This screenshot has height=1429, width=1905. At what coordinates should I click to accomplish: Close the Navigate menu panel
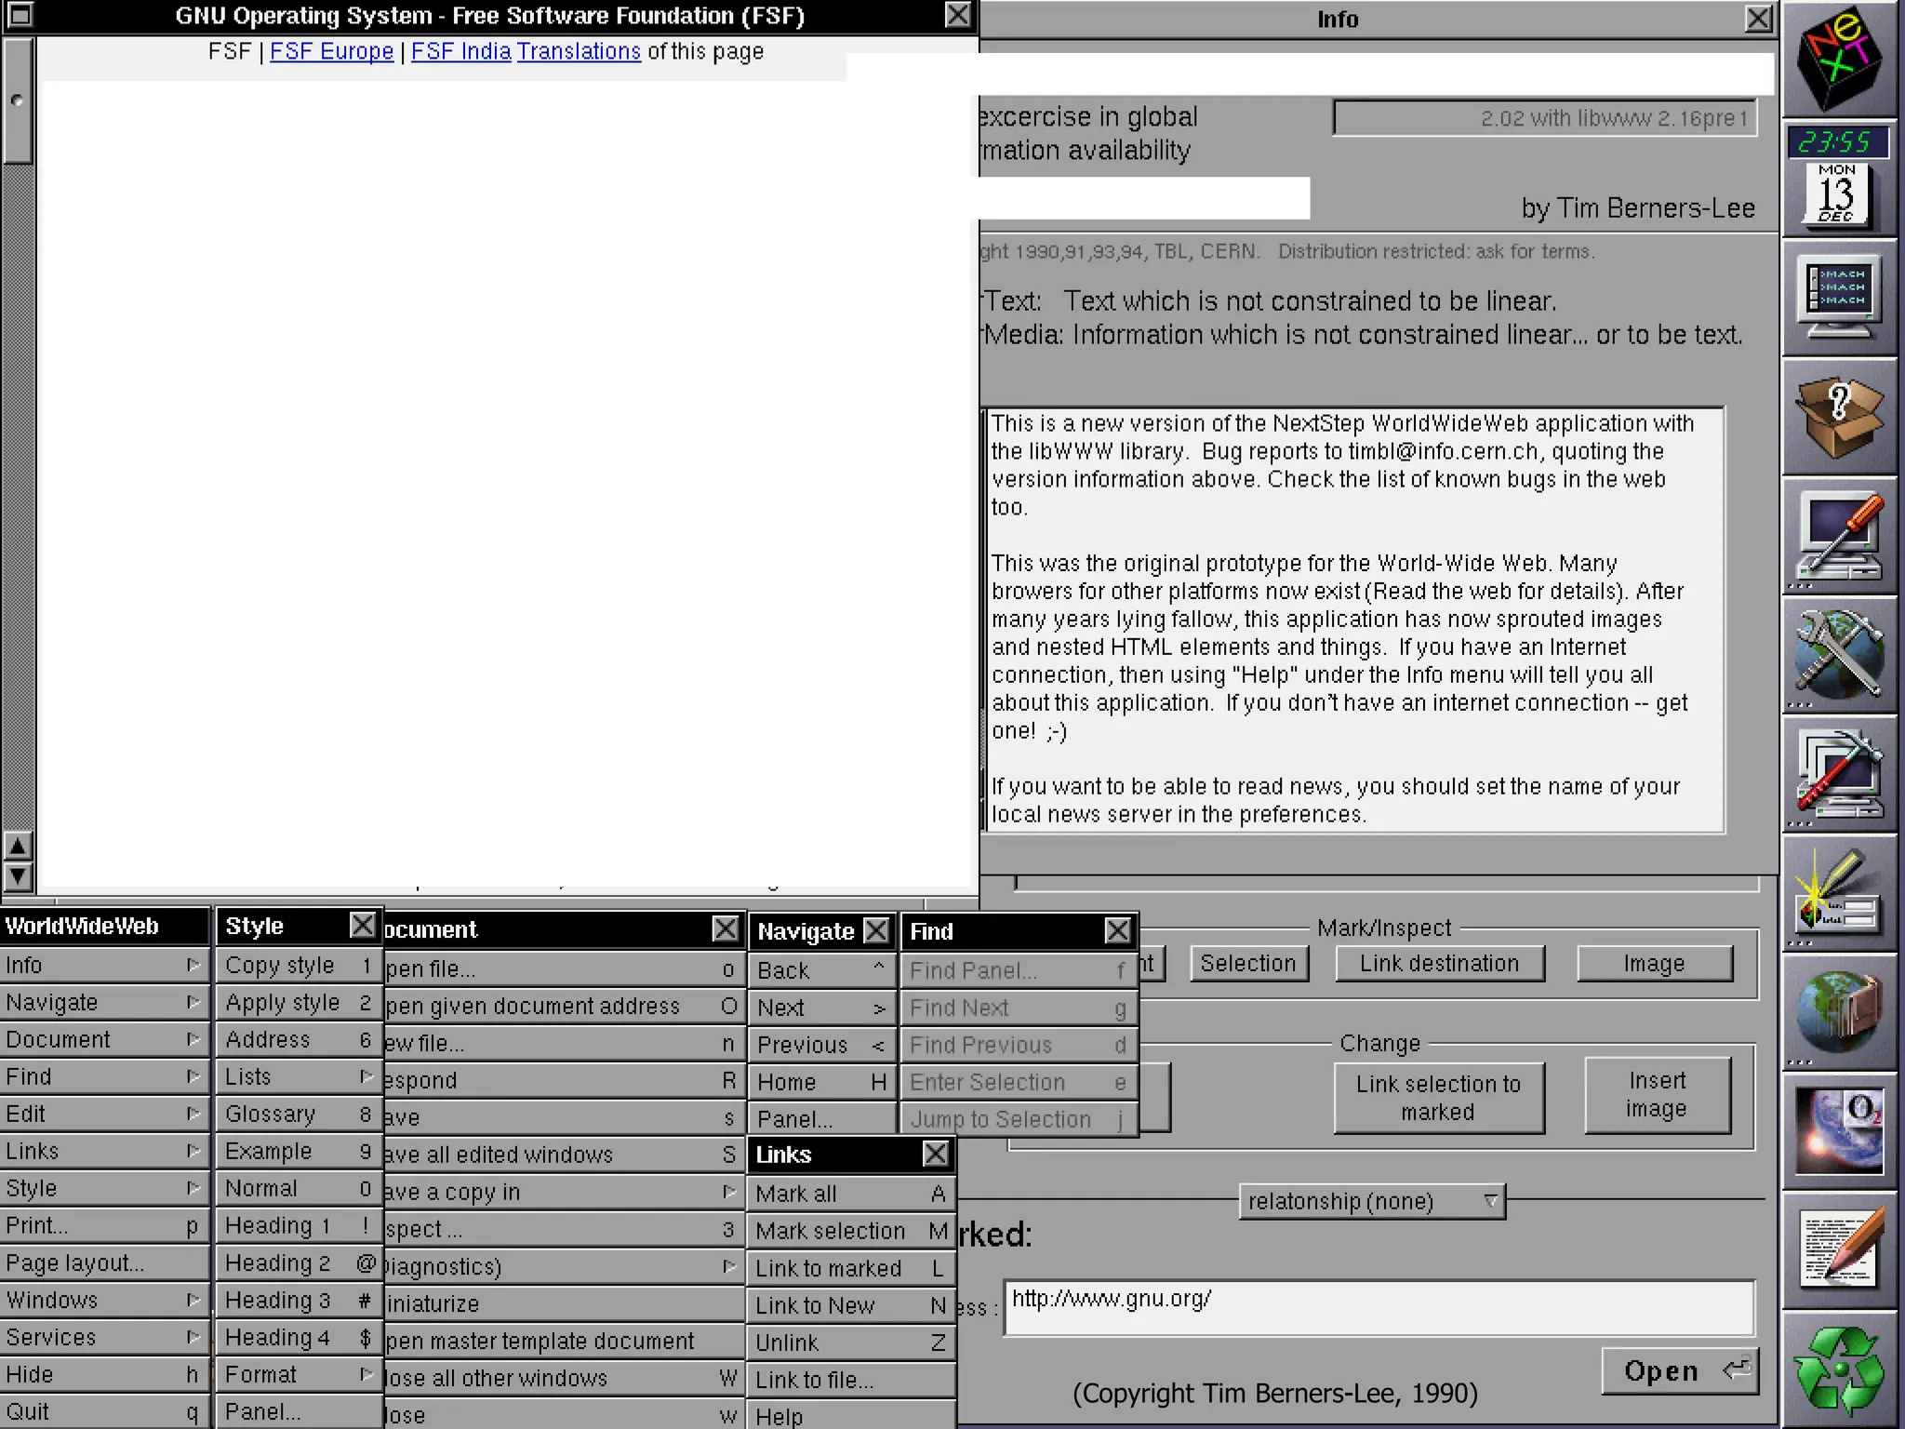(876, 931)
